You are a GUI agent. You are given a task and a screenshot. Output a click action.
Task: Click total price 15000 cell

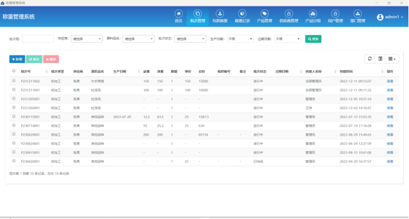pos(203,81)
